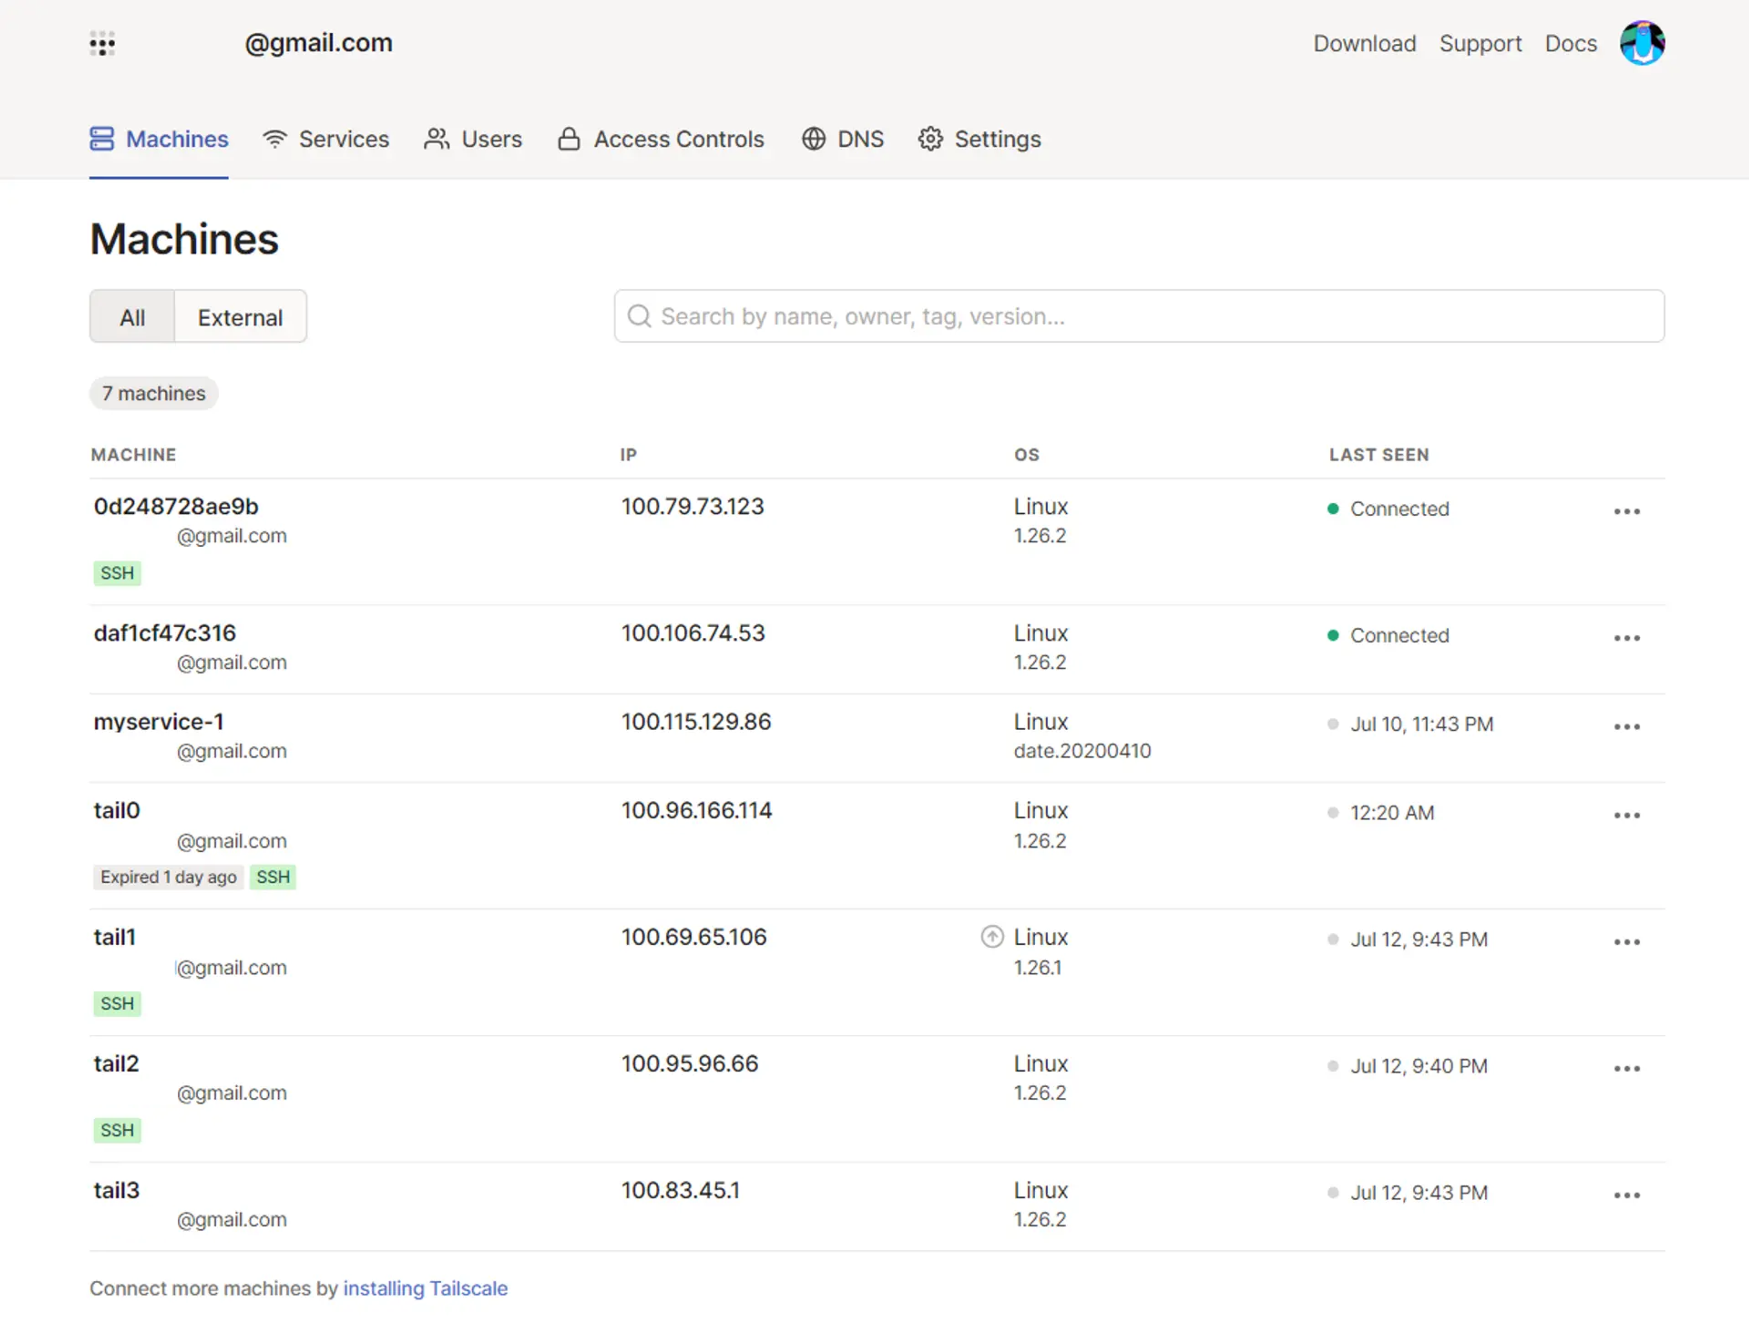Focus the machine search field
This screenshot has height=1341, width=1749.
click(x=1138, y=316)
